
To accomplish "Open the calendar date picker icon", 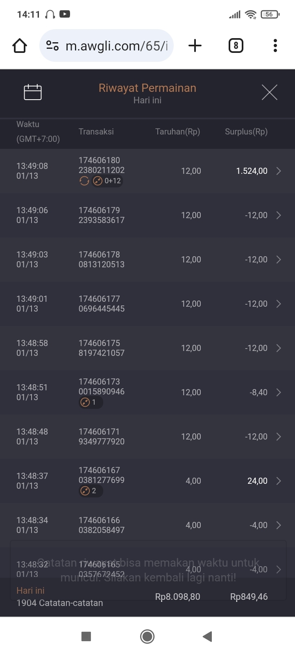I will point(33,92).
